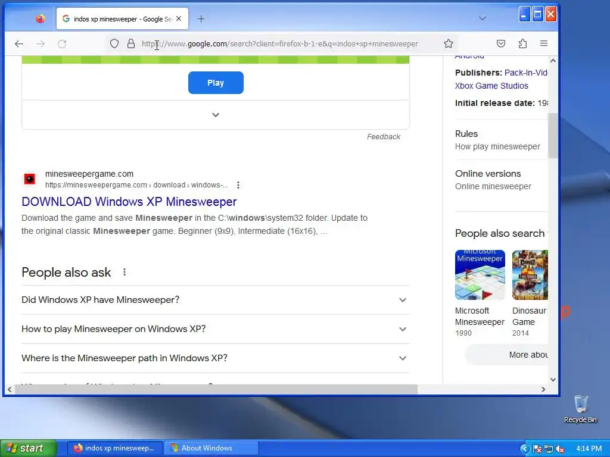Expand hidden tray icons arrow

click(525, 449)
